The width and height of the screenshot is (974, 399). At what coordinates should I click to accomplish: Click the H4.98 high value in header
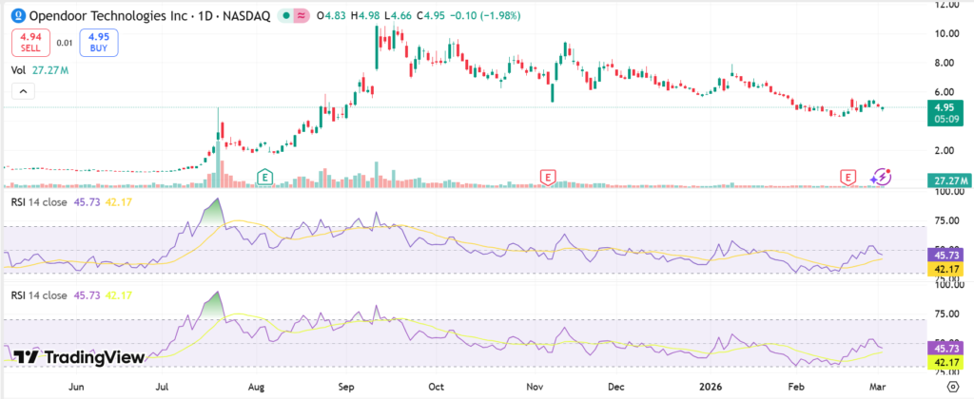[365, 16]
